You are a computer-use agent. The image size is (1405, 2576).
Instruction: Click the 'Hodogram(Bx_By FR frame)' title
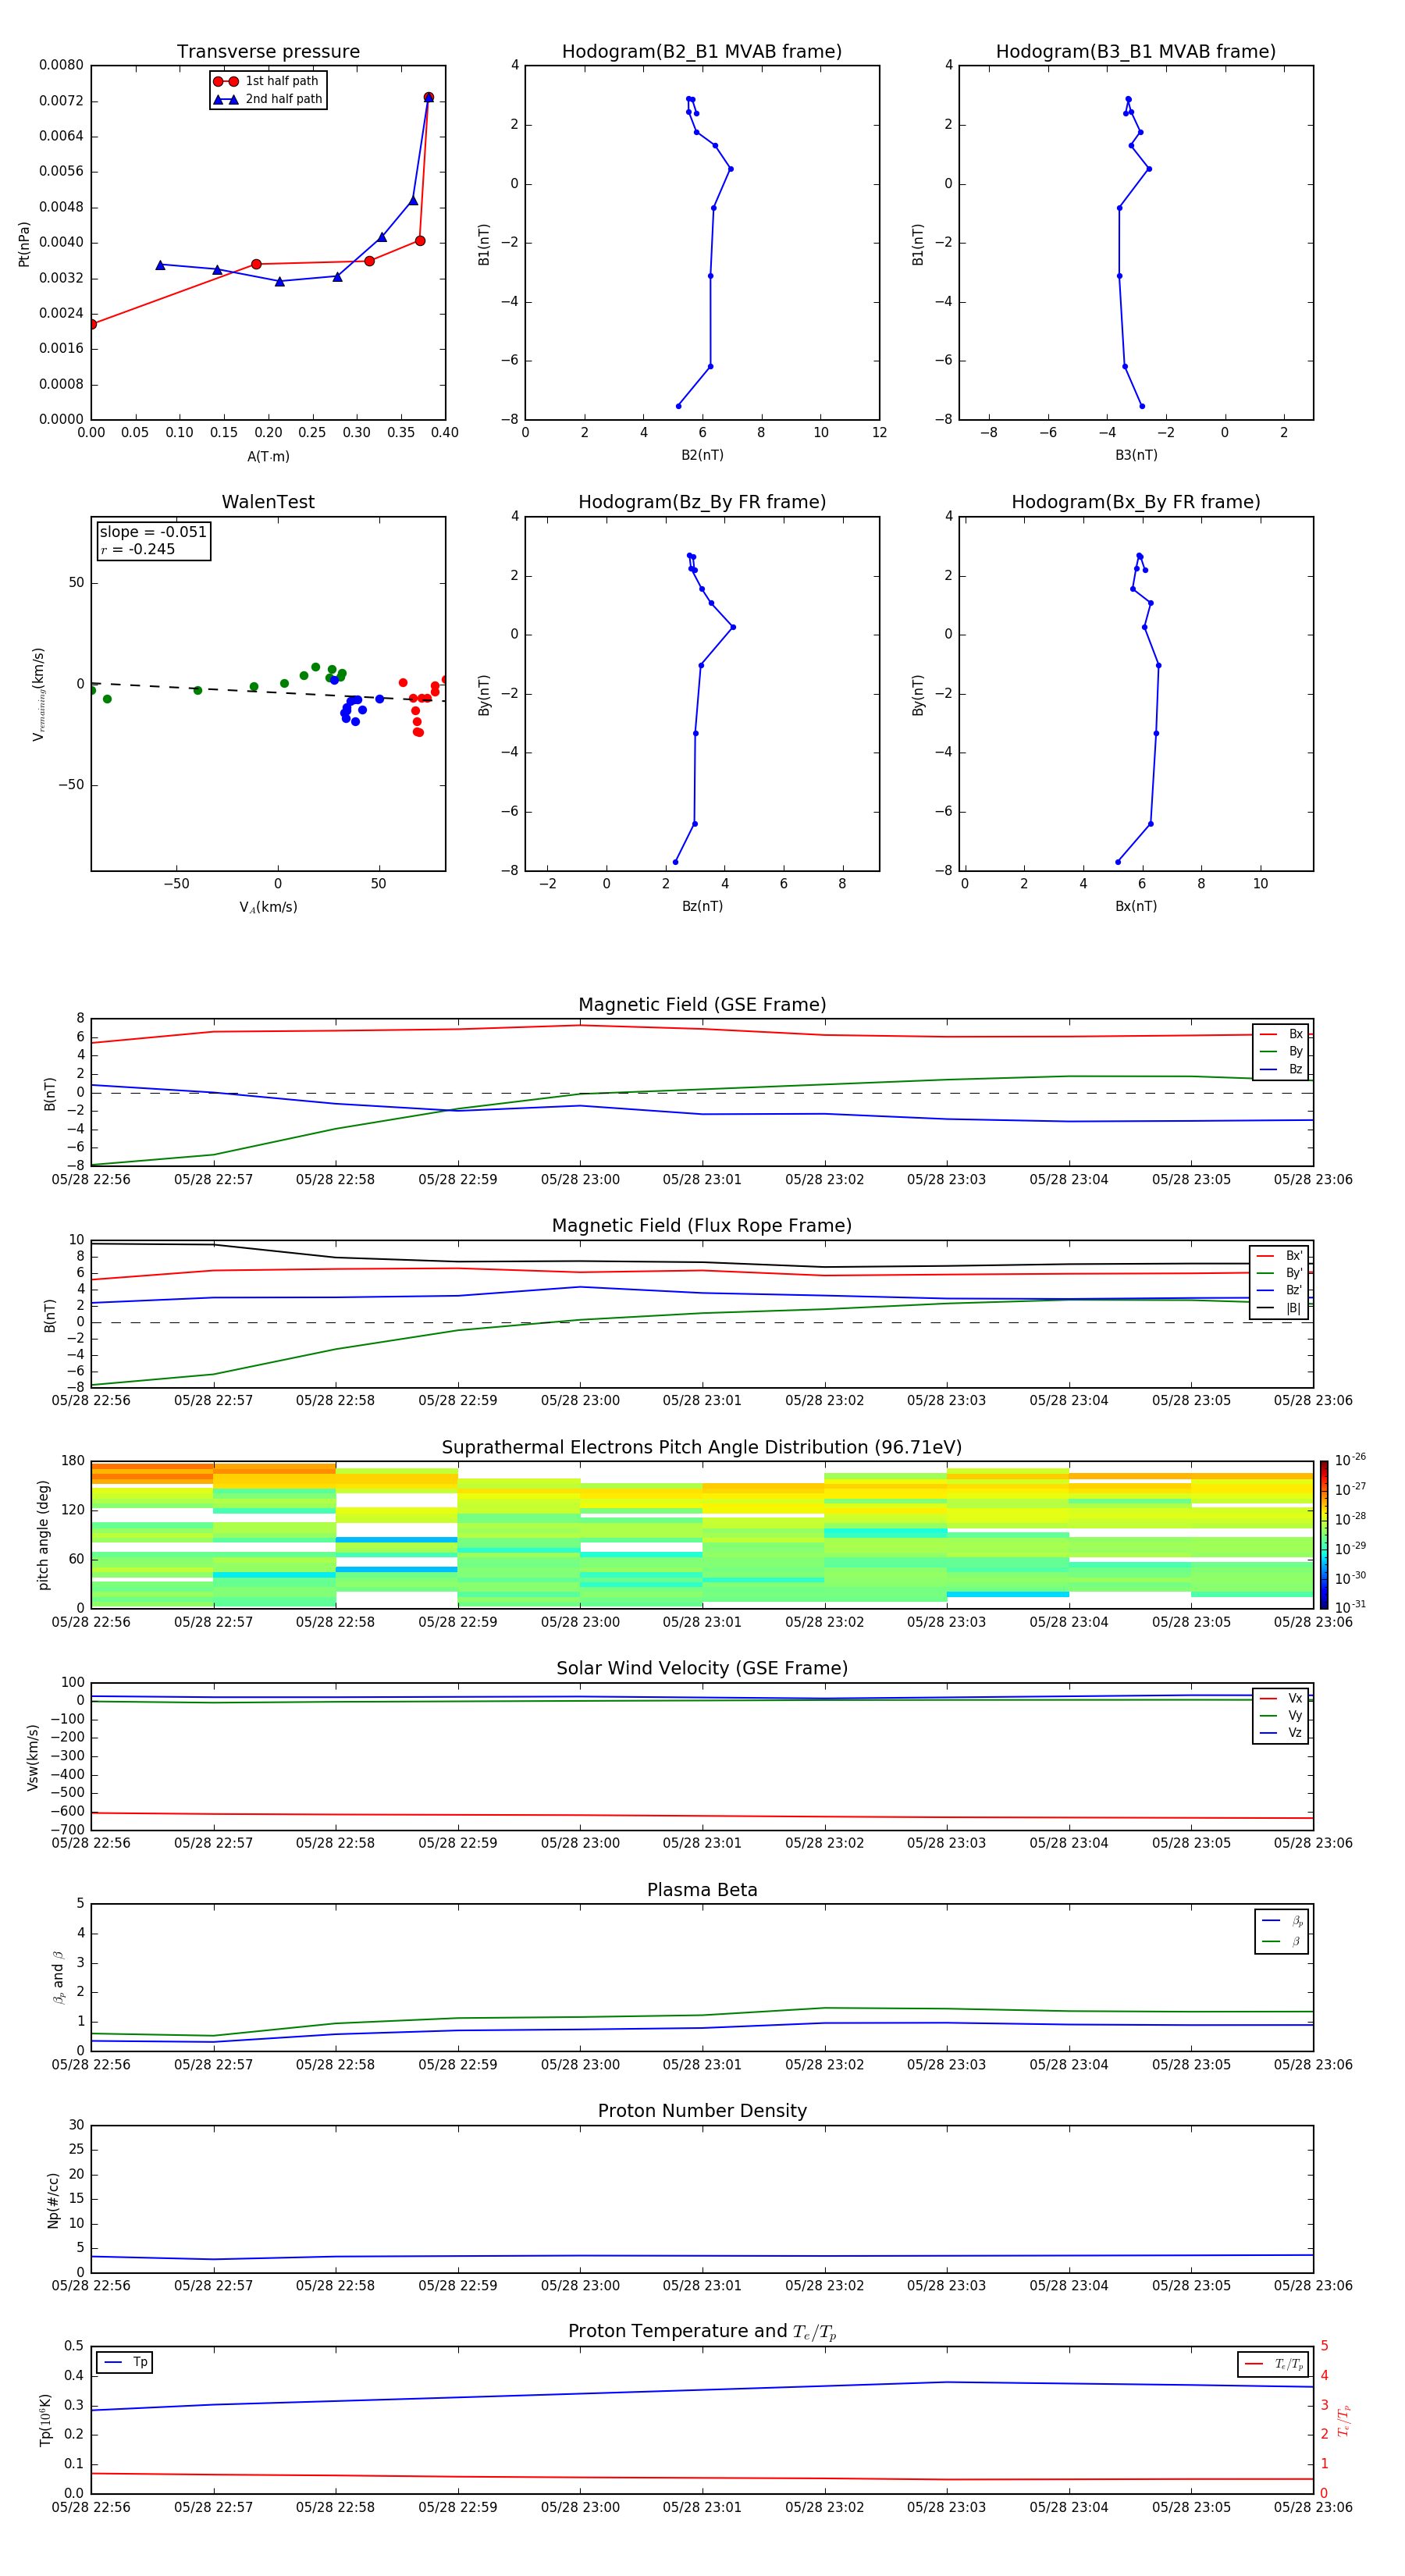pyautogui.click(x=1136, y=502)
